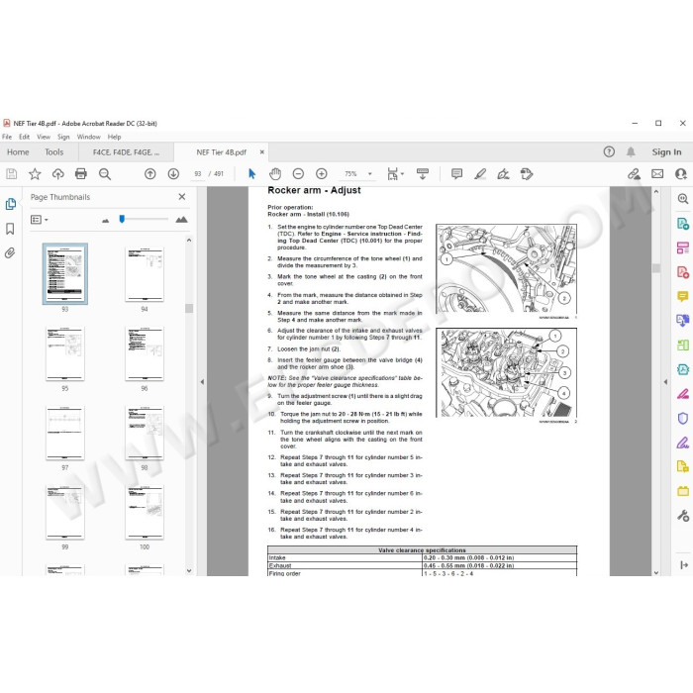Go to the previous page
The width and height of the screenshot is (693, 693).
point(150,174)
